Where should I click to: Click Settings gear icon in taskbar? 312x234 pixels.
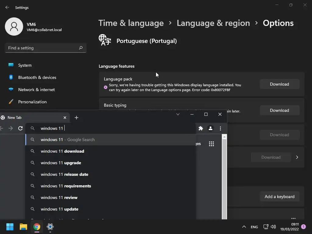(50, 227)
